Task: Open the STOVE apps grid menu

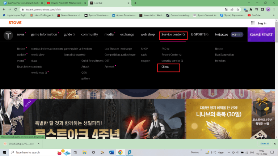Action: (253, 23)
